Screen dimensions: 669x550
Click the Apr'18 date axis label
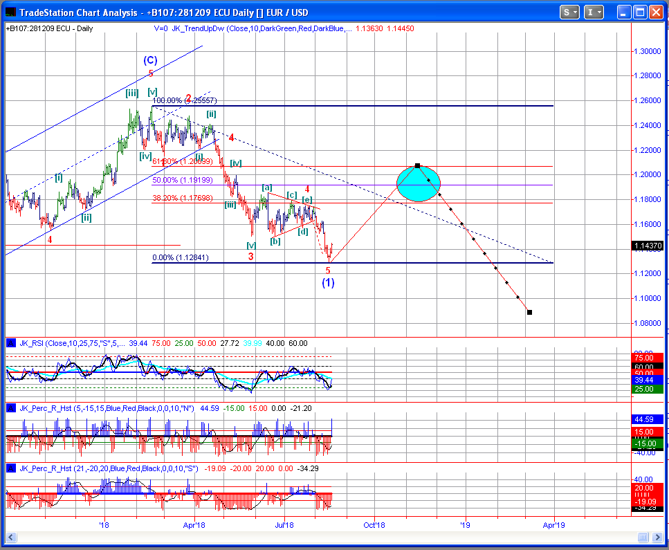(194, 525)
